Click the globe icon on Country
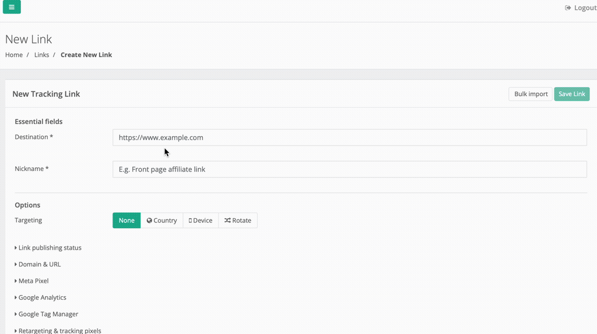The height and width of the screenshot is (334, 597). 149,221
